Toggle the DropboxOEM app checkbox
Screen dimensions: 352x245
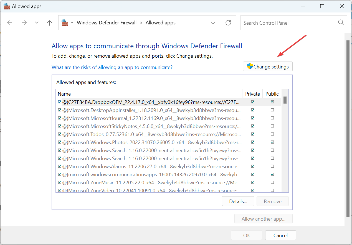click(x=60, y=102)
